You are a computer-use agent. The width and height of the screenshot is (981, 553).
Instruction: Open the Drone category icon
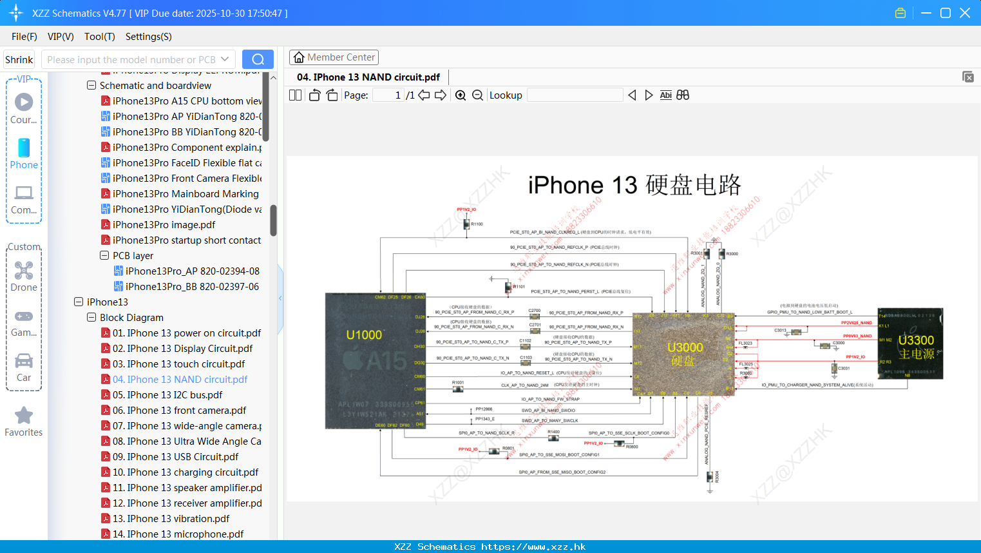coord(24,270)
